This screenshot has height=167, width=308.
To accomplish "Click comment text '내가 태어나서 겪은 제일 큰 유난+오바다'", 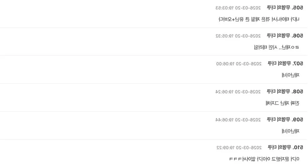I will 259,19.
